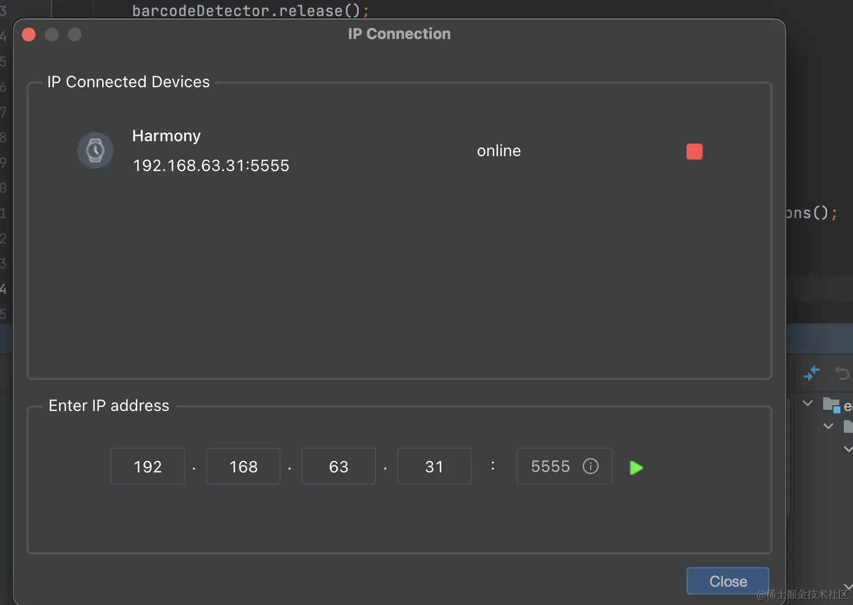Collapse the top tree chevron in IDE panel

(x=808, y=404)
